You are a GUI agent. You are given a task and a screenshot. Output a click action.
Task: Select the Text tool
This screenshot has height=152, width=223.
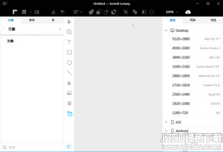coord(69,42)
